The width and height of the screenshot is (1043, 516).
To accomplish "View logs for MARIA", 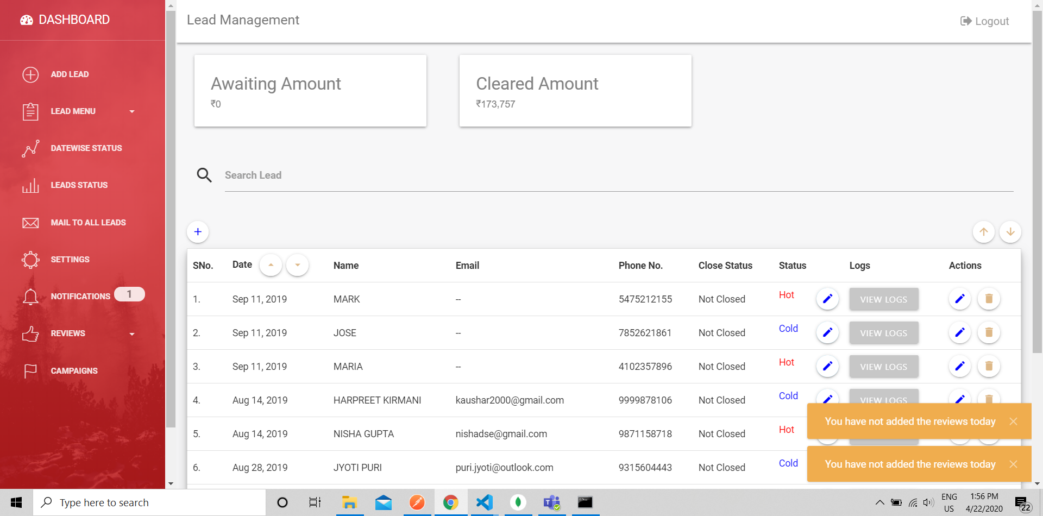I will pyautogui.click(x=884, y=367).
